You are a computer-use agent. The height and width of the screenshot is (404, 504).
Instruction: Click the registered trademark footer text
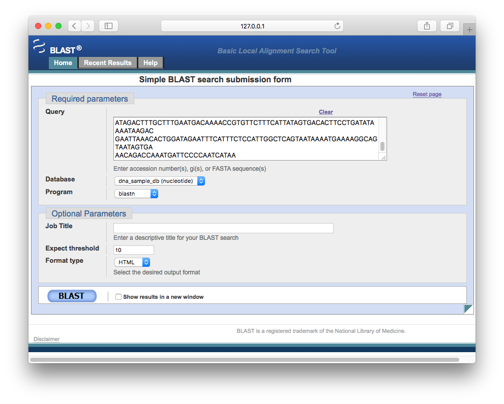pyautogui.click(x=321, y=331)
